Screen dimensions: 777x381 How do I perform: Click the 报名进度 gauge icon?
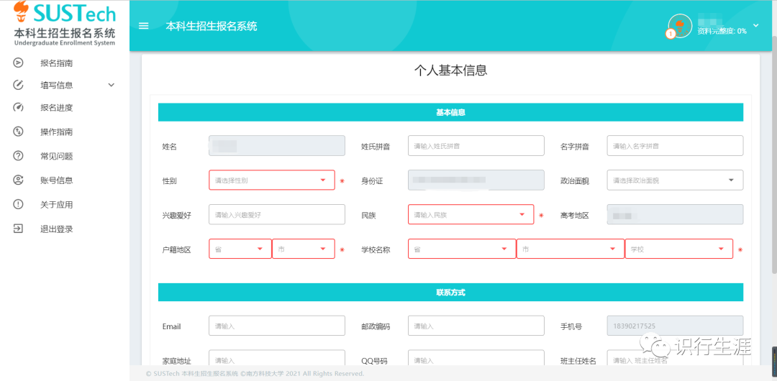[x=18, y=108]
